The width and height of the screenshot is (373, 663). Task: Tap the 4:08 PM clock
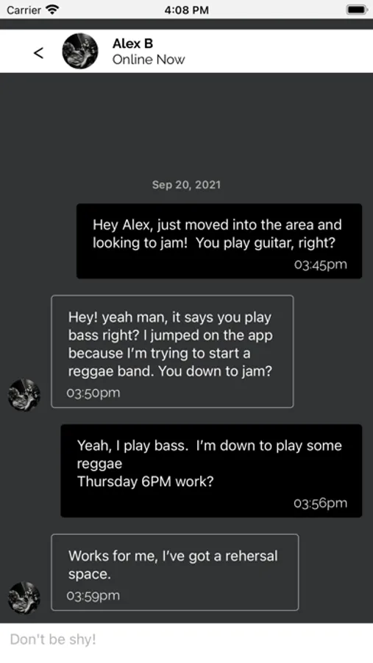click(x=186, y=10)
